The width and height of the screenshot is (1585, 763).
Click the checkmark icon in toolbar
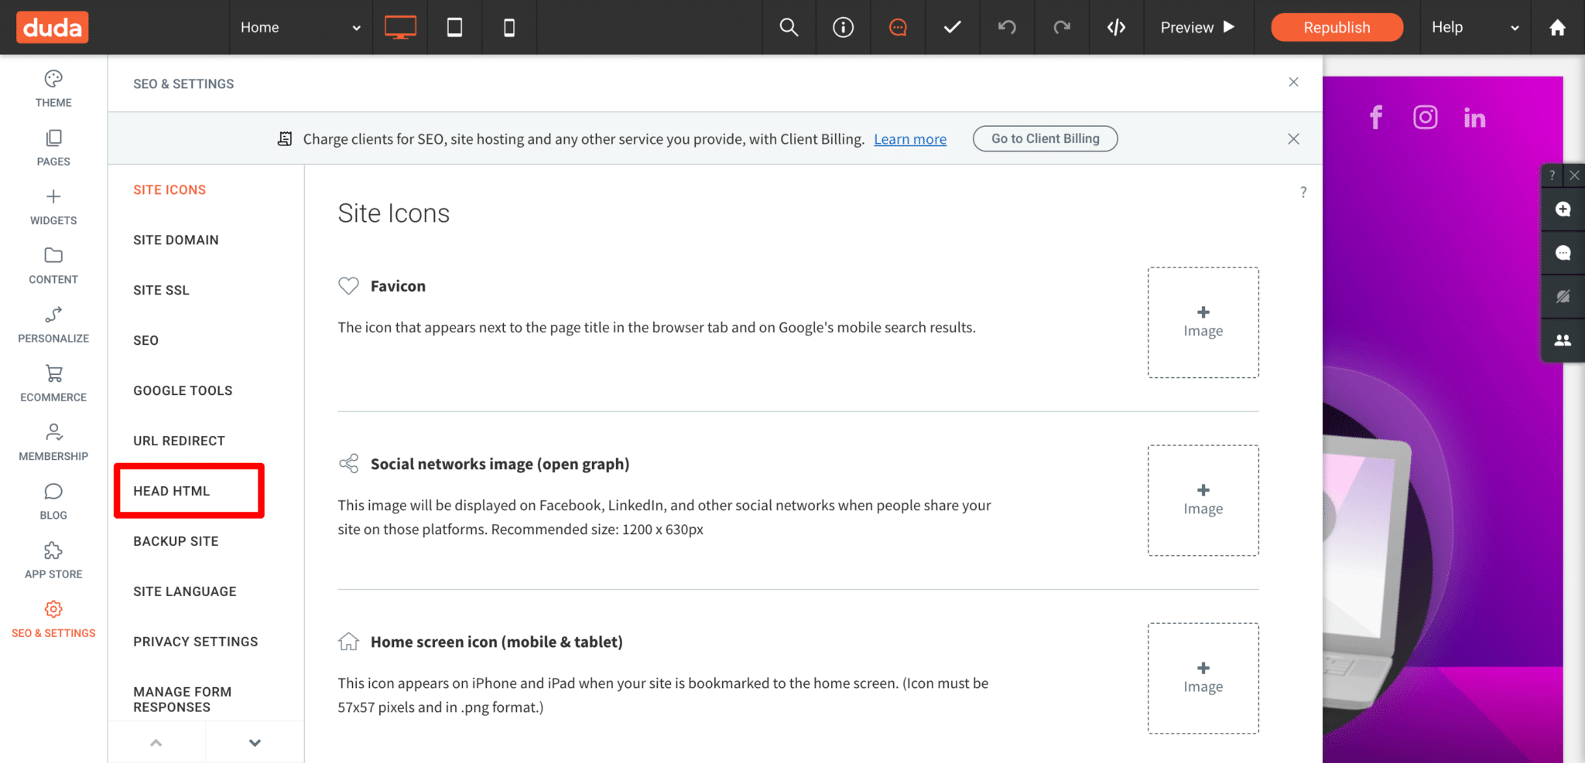(x=953, y=27)
